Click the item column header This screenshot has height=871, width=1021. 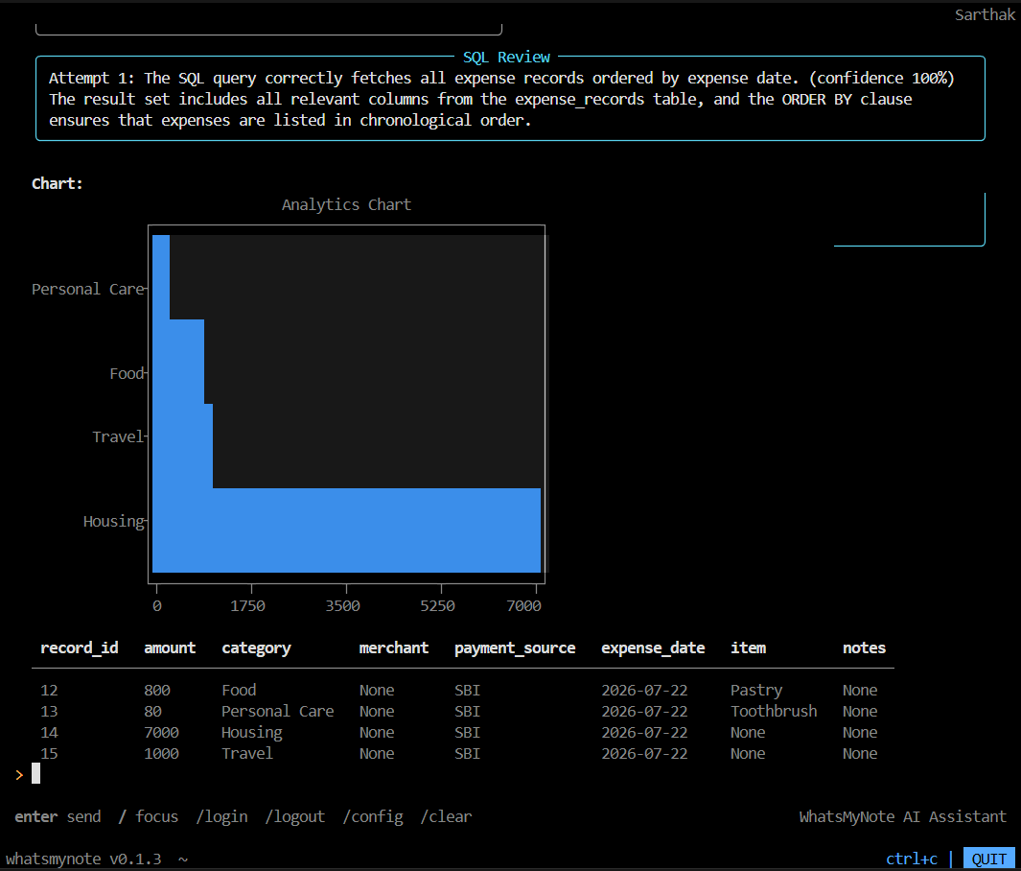(748, 647)
